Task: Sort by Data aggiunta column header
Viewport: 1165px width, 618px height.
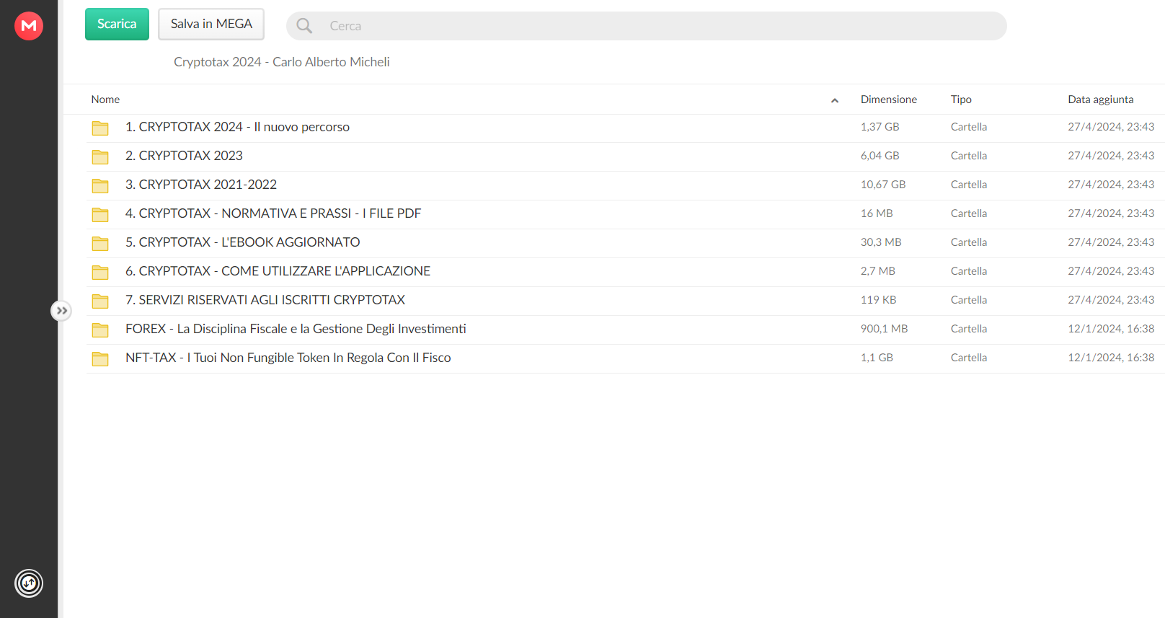Action: pyautogui.click(x=1101, y=100)
